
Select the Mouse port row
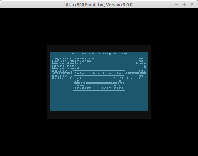[99, 66]
